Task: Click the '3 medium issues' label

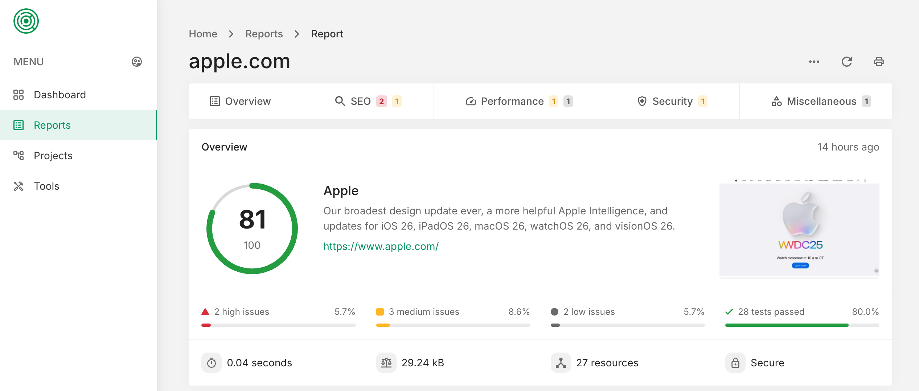Action: coord(424,312)
